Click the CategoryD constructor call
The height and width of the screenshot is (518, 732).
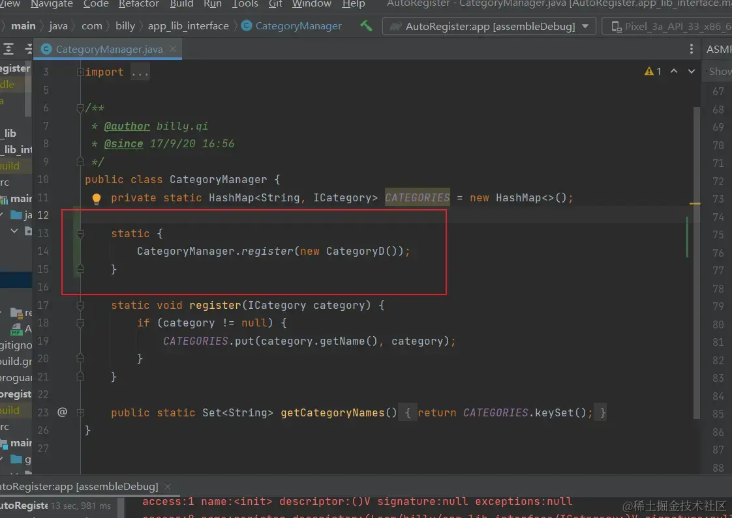pos(361,252)
